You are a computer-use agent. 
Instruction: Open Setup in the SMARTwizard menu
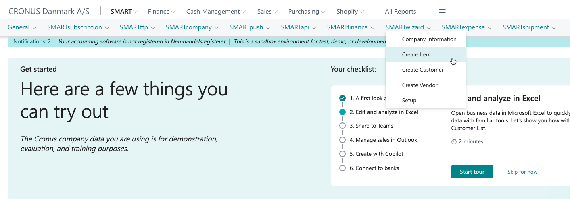coord(409,100)
